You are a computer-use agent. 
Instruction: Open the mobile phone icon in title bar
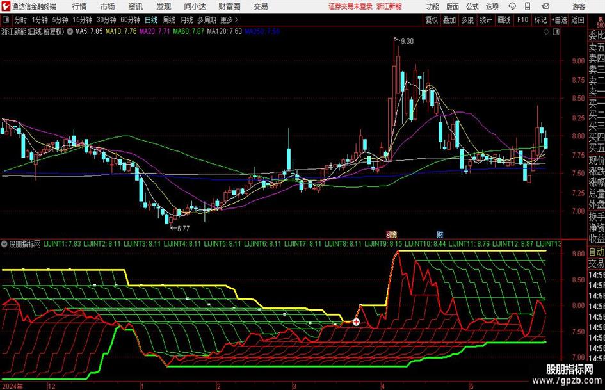tap(528, 6)
